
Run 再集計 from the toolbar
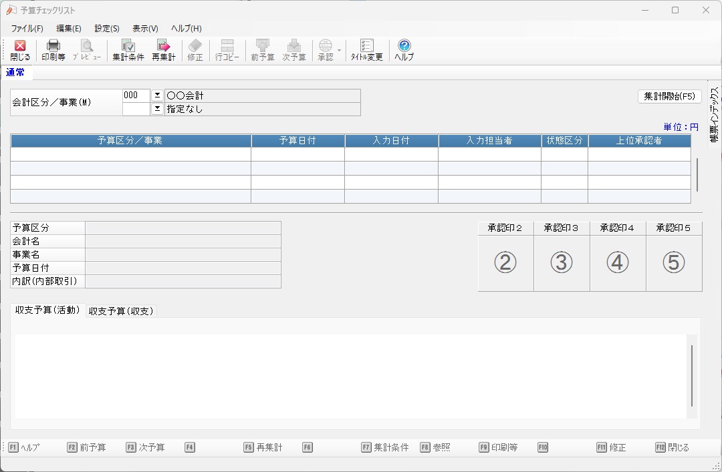pyautogui.click(x=163, y=50)
